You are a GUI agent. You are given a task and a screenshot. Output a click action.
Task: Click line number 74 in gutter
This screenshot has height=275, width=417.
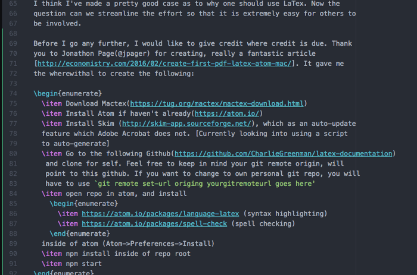click(13, 94)
